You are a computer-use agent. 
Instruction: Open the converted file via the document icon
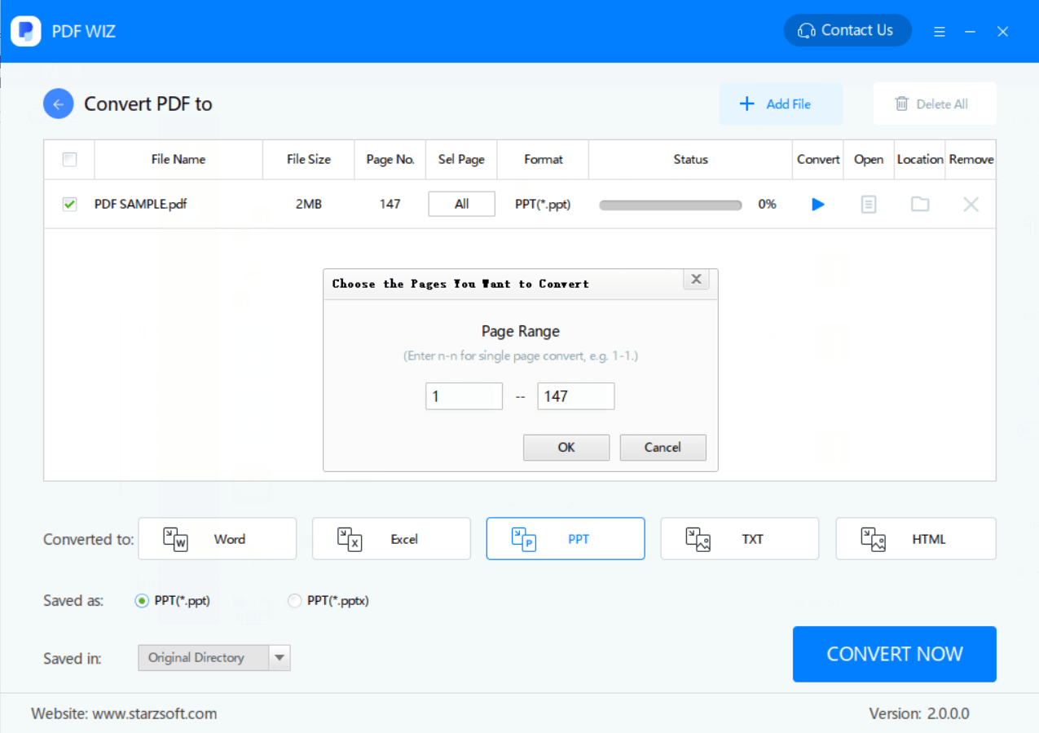pyautogui.click(x=868, y=205)
